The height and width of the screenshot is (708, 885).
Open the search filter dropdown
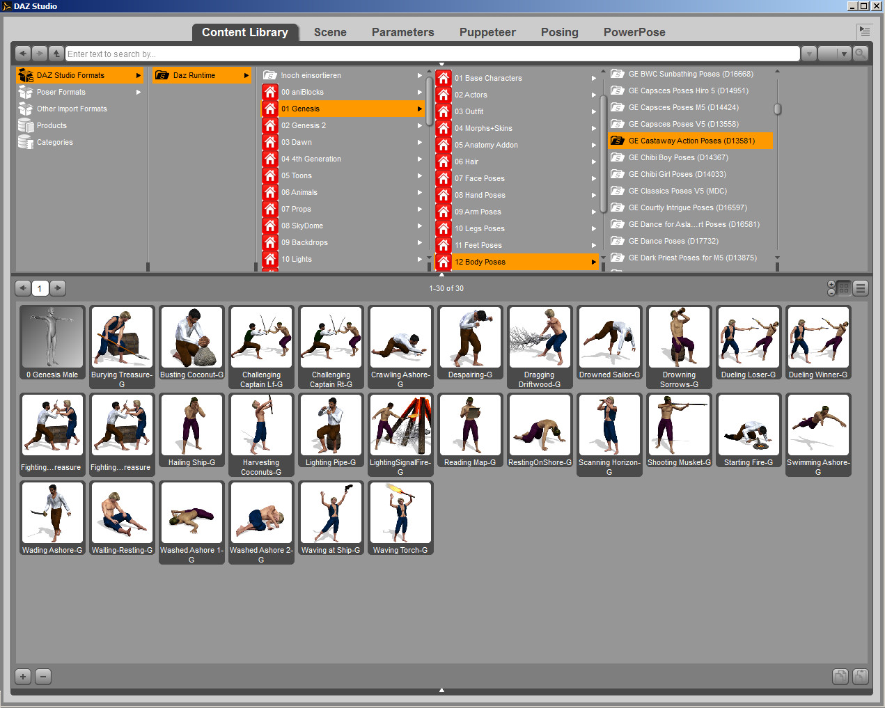click(834, 54)
